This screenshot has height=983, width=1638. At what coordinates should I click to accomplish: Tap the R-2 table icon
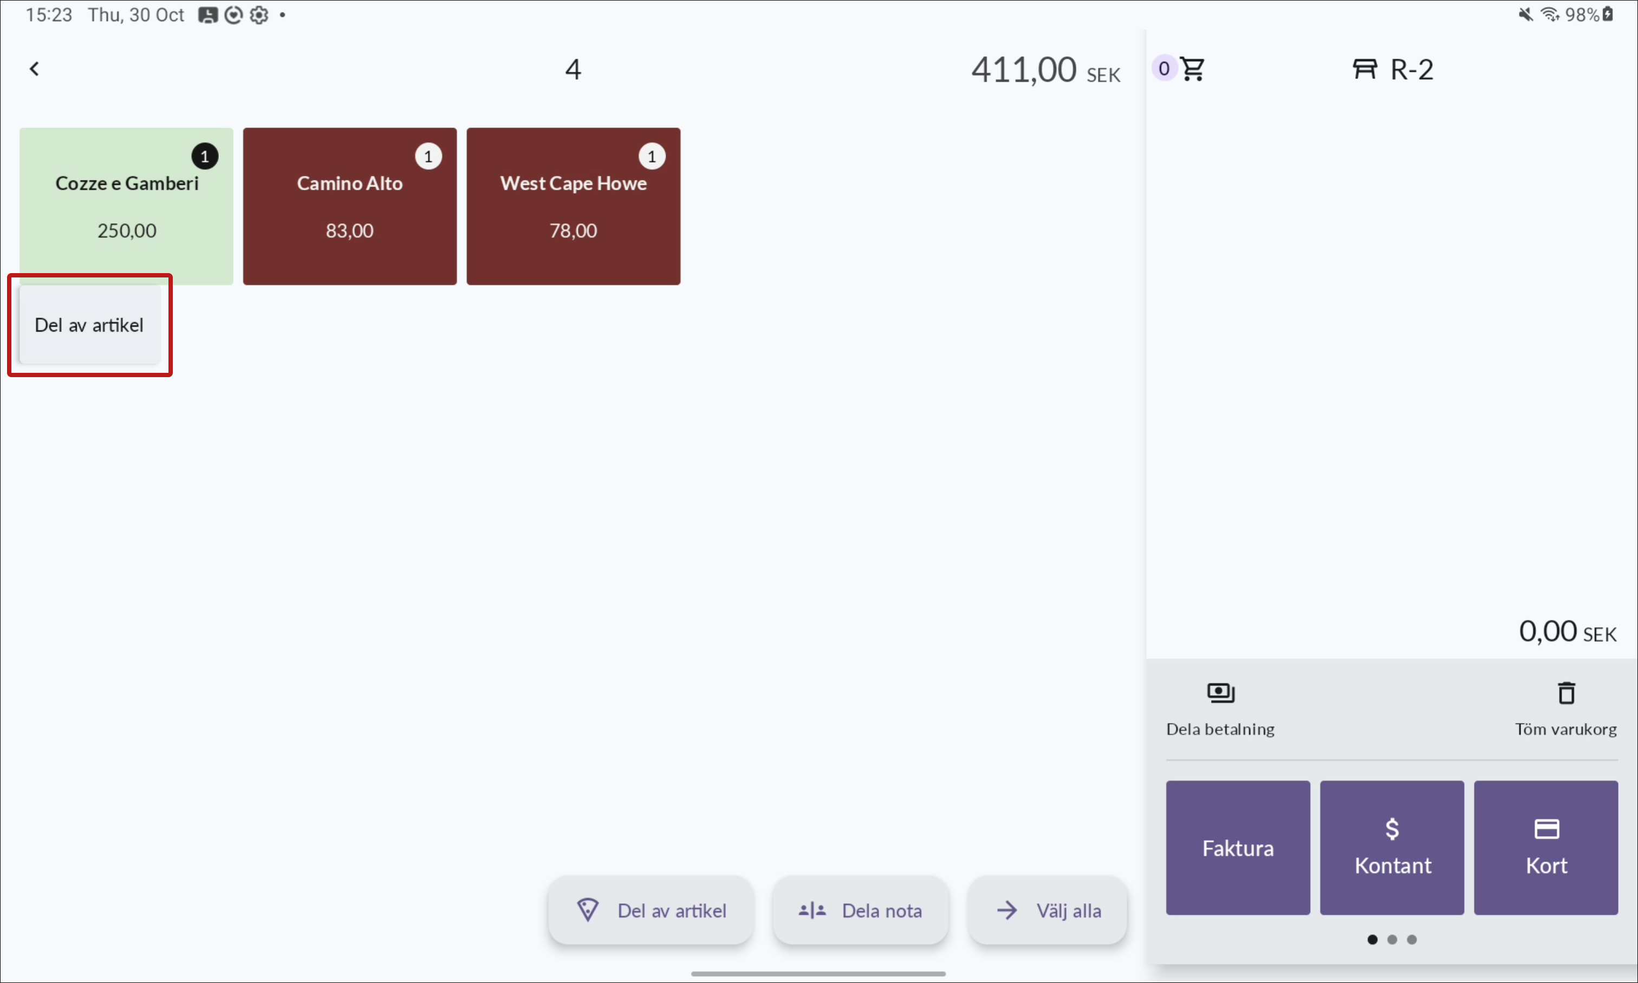pos(1364,69)
